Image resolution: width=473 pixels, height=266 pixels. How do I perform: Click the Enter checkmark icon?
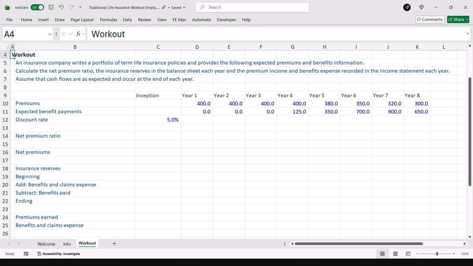(x=71, y=34)
